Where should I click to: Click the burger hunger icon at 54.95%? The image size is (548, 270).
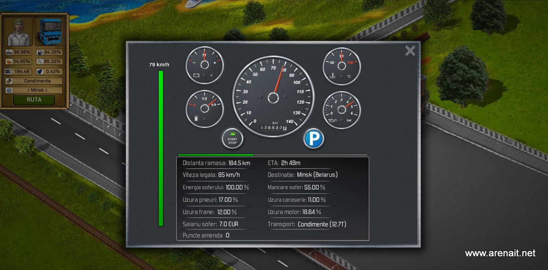click(9, 62)
